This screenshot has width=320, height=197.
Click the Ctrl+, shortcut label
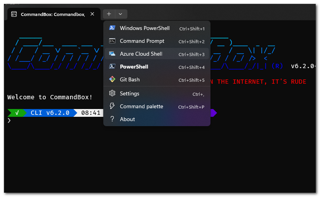198,94
